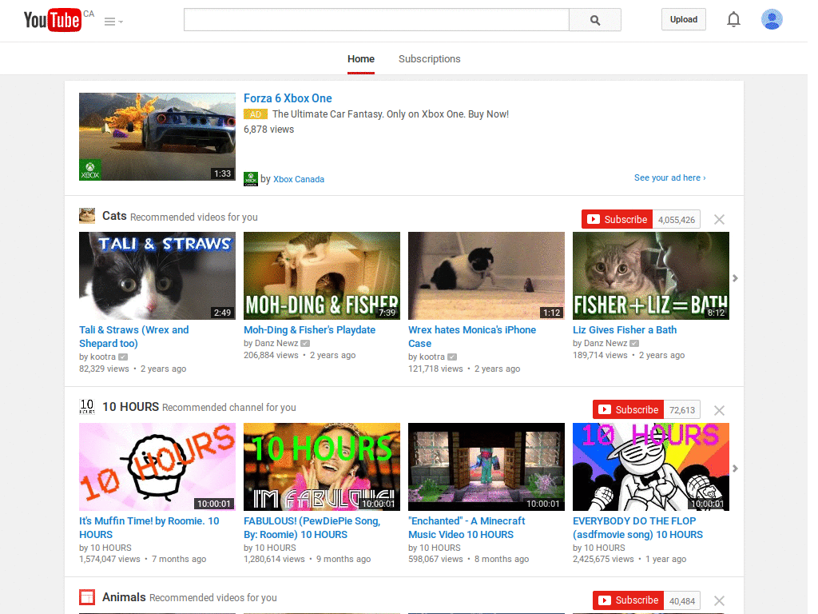The width and height of the screenshot is (818, 614).
Task: Click the Cats channel avatar icon
Action: [87, 216]
